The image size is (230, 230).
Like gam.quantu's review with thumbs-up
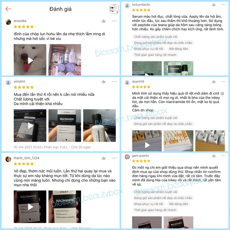click(214, 156)
